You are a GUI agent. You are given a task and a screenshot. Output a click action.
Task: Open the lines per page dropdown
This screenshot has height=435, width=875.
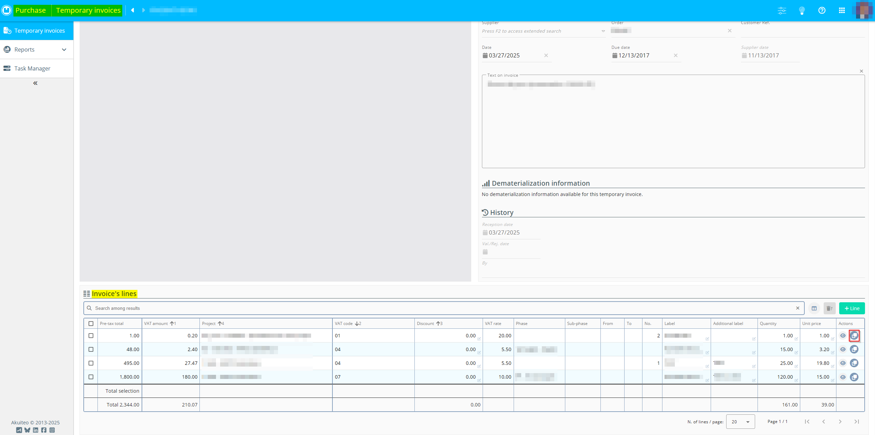(x=740, y=422)
